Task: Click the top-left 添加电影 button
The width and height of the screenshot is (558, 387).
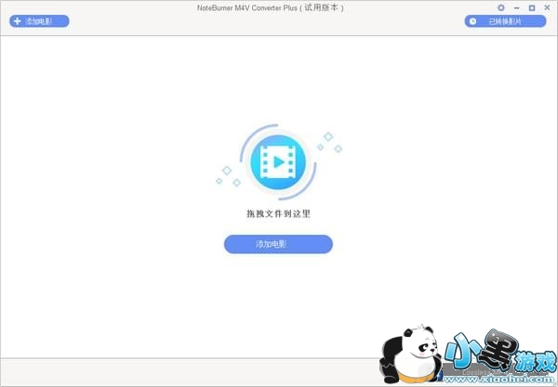Action: pyautogui.click(x=39, y=21)
